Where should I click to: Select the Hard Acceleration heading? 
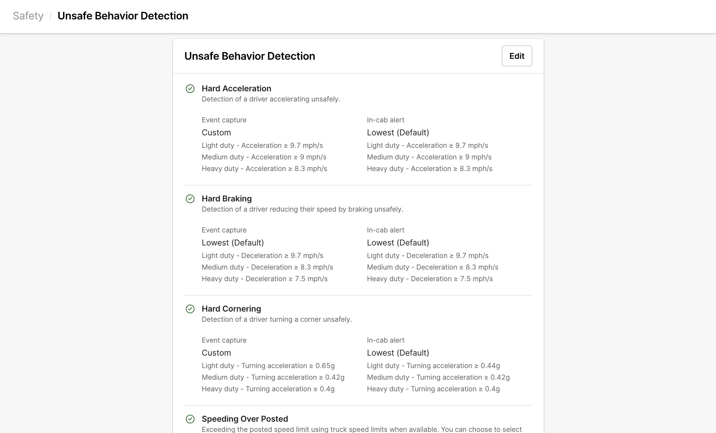(x=236, y=88)
